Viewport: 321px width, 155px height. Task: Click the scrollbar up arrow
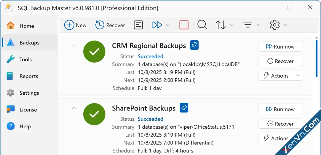[316, 37]
